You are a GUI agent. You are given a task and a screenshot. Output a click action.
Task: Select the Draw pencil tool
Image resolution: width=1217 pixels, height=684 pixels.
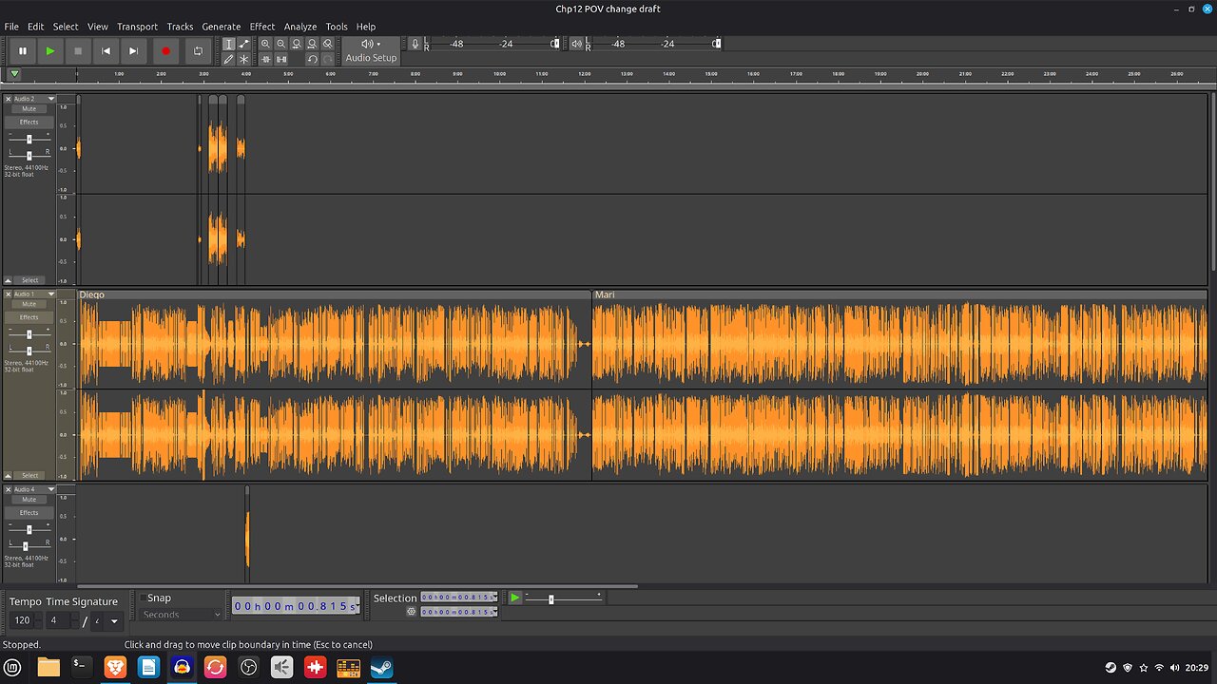pyautogui.click(x=228, y=59)
